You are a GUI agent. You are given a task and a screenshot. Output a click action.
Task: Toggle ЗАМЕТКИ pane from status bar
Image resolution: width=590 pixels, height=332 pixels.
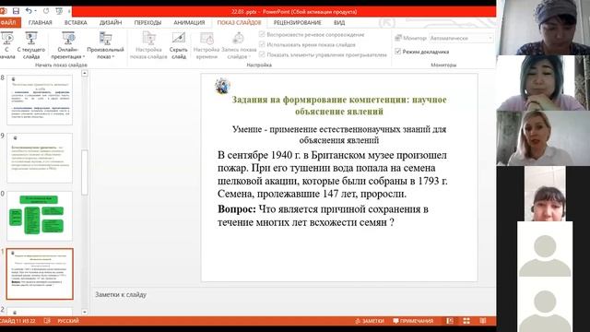click(370, 321)
